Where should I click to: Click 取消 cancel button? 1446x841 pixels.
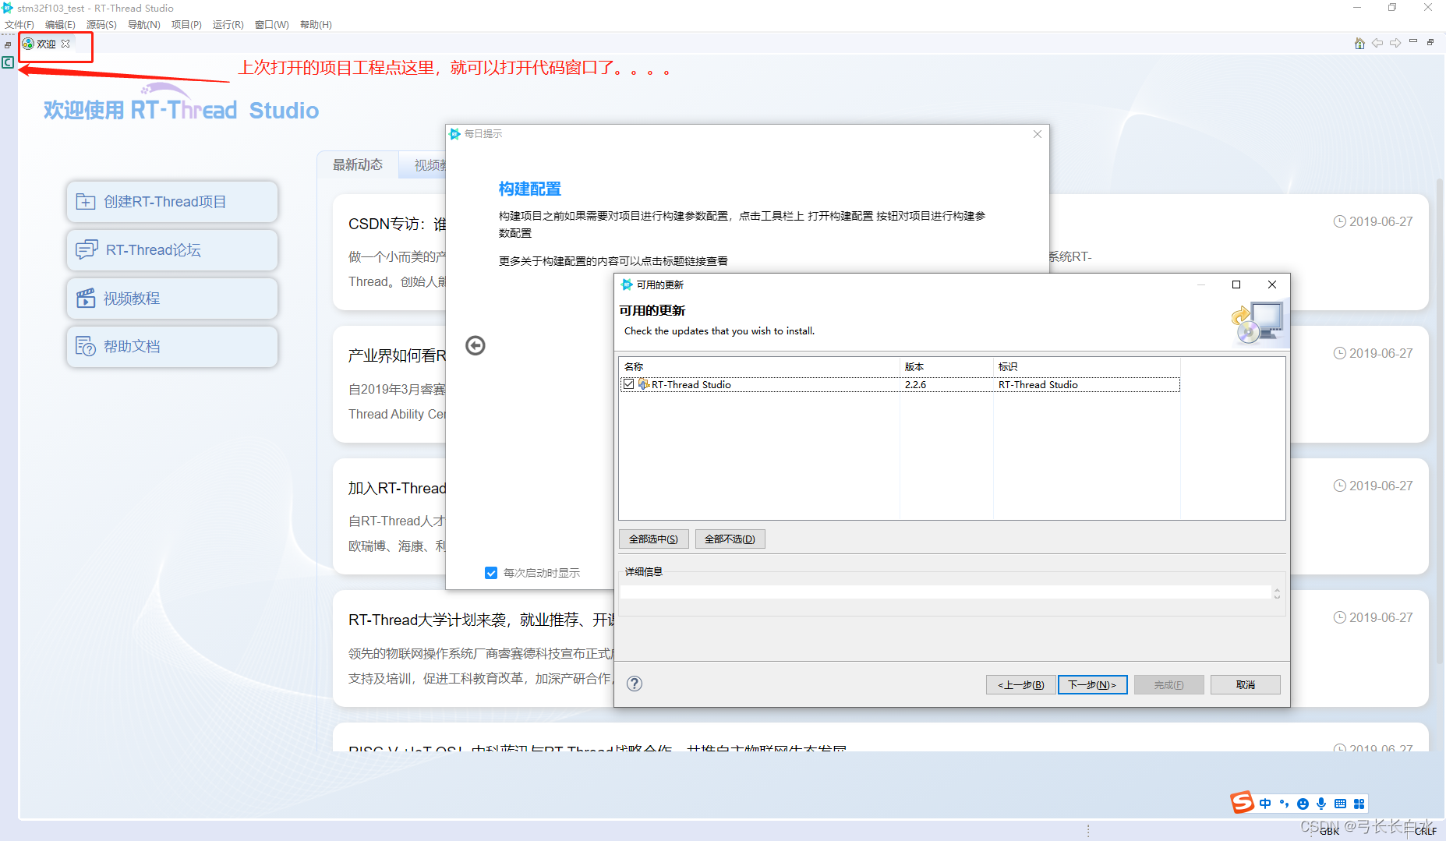(1246, 684)
